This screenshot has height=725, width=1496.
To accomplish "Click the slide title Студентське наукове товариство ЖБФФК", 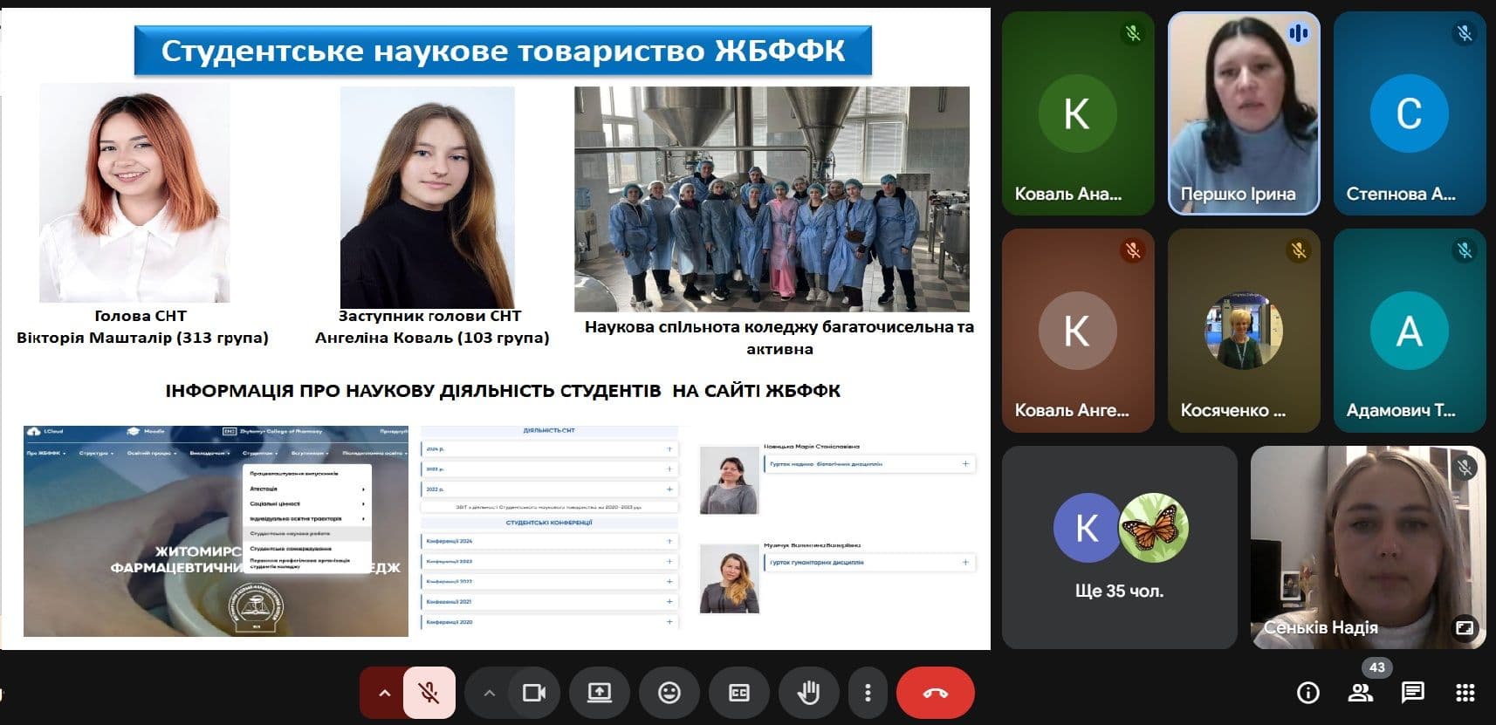I will tap(503, 51).
